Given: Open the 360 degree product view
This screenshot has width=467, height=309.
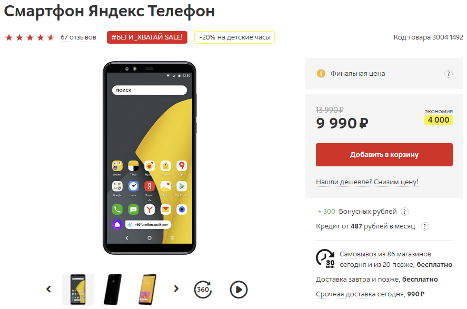Looking at the screenshot, I should point(203,290).
